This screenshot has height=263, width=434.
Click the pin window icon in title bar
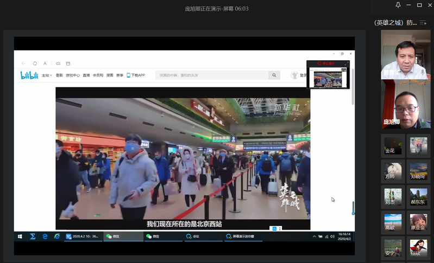pos(398,5)
